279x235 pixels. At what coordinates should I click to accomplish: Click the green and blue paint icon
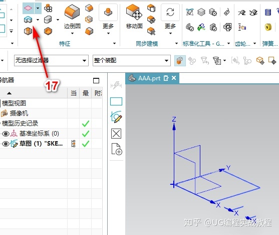point(201,27)
